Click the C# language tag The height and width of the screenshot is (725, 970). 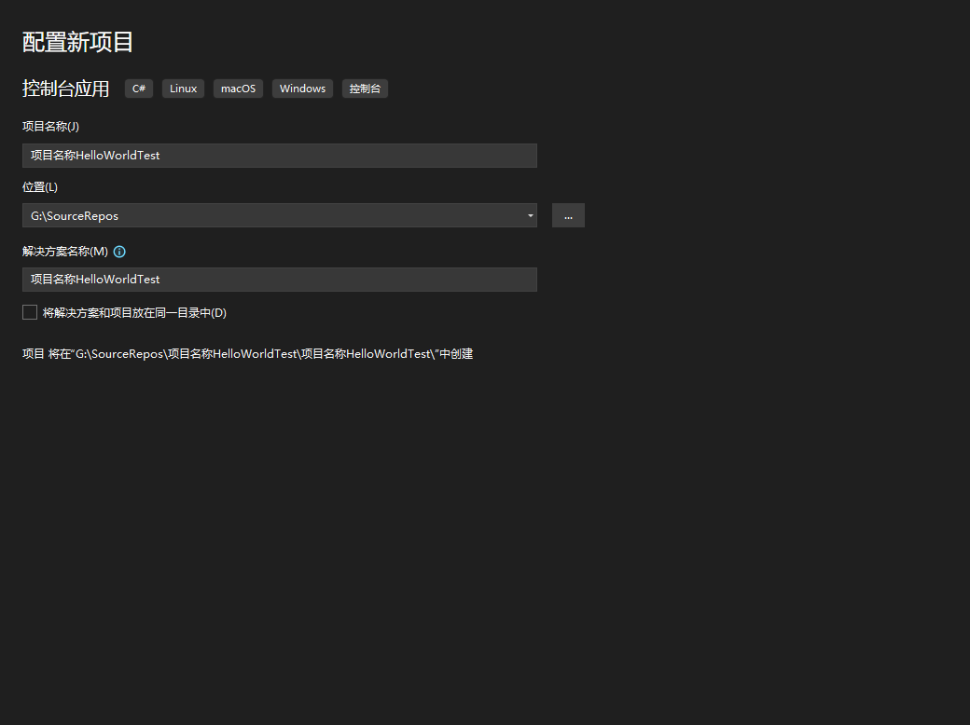(x=138, y=89)
